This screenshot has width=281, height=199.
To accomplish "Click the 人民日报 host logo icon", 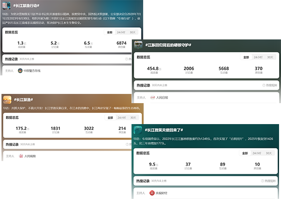I will [152, 97].
